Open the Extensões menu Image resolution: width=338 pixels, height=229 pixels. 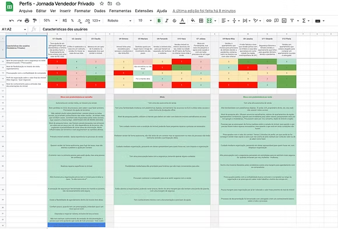tap(144, 11)
